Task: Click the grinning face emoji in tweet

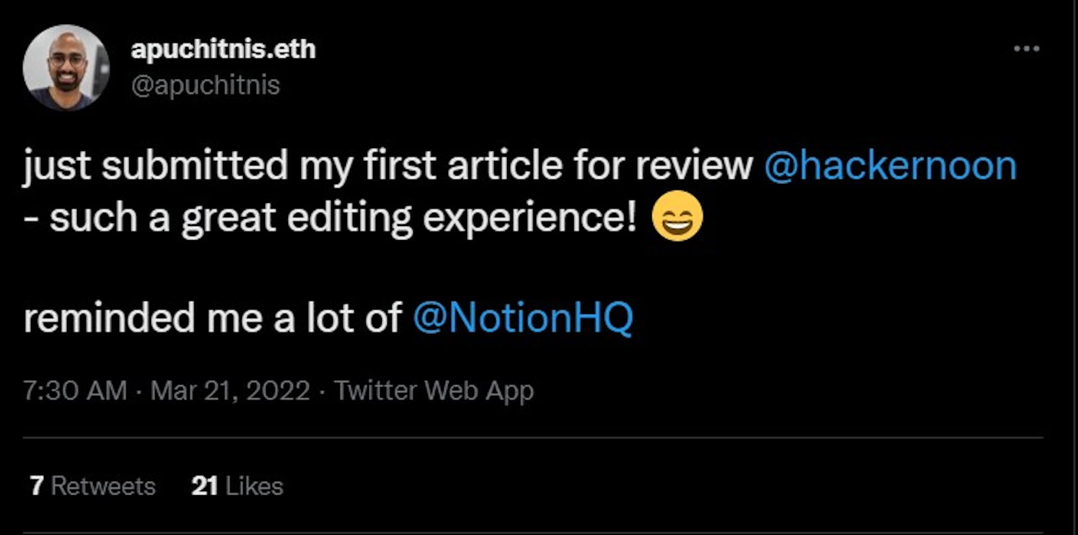Action: click(x=677, y=216)
